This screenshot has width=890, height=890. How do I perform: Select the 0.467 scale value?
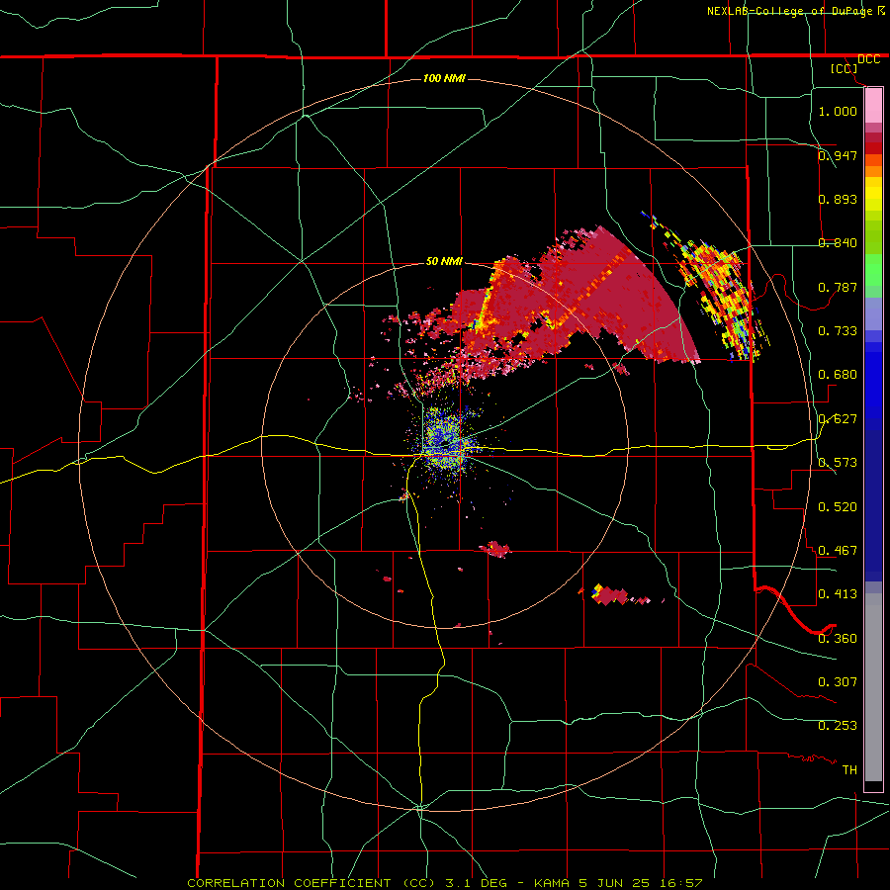tap(838, 550)
